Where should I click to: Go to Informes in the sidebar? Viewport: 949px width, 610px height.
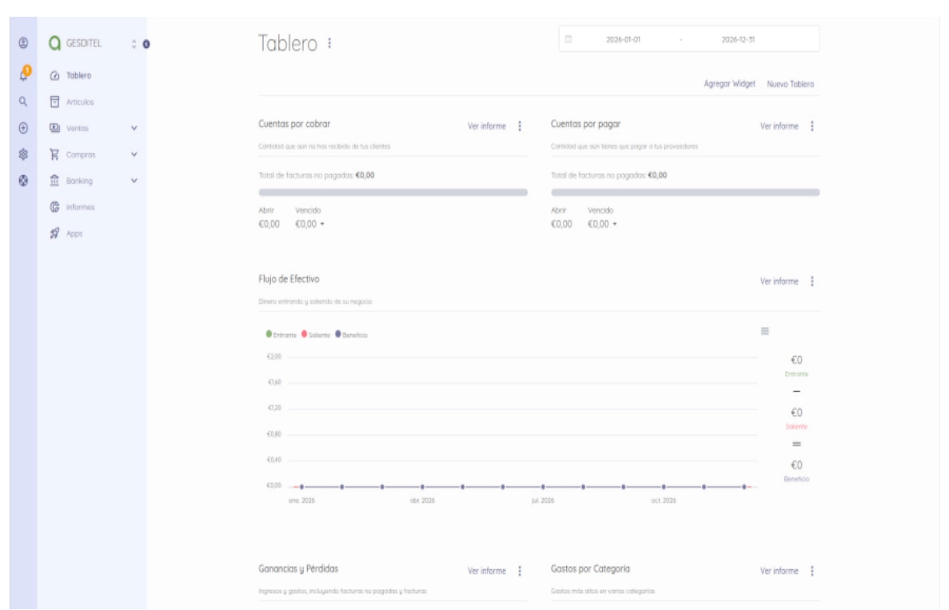[x=80, y=207]
